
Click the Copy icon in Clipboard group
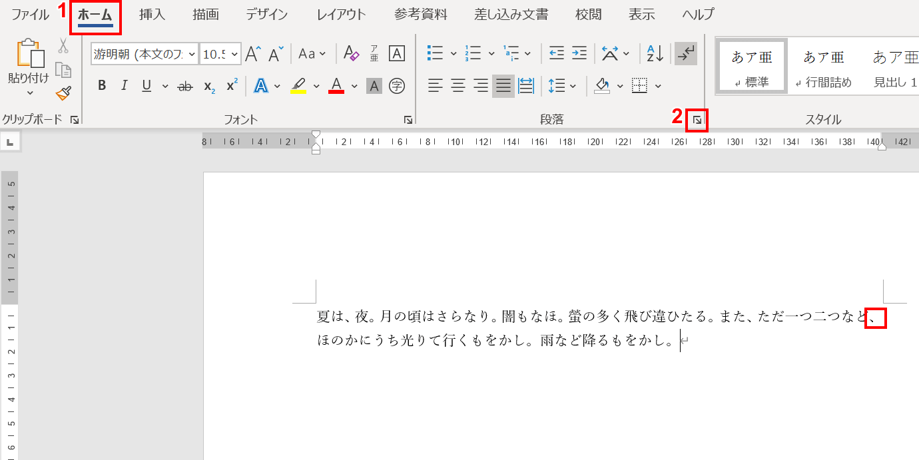tap(63, 70)
